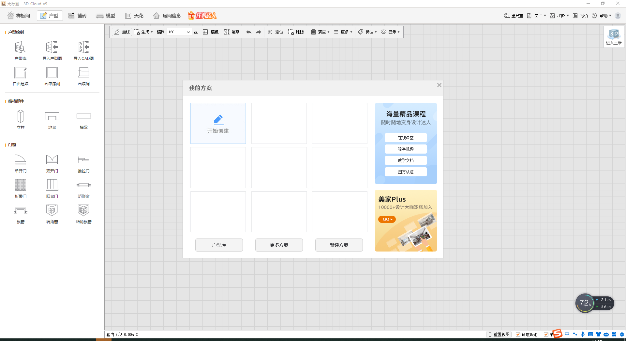Pick the 折叠门 folding door
626x341 pixels.
point(21,189)
